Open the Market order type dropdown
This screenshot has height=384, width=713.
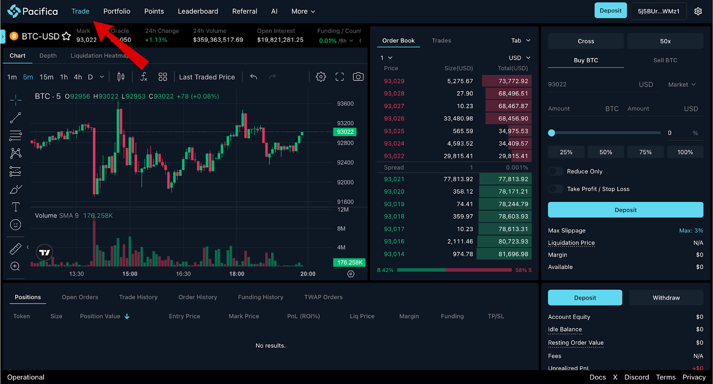(x=682, y=85)
